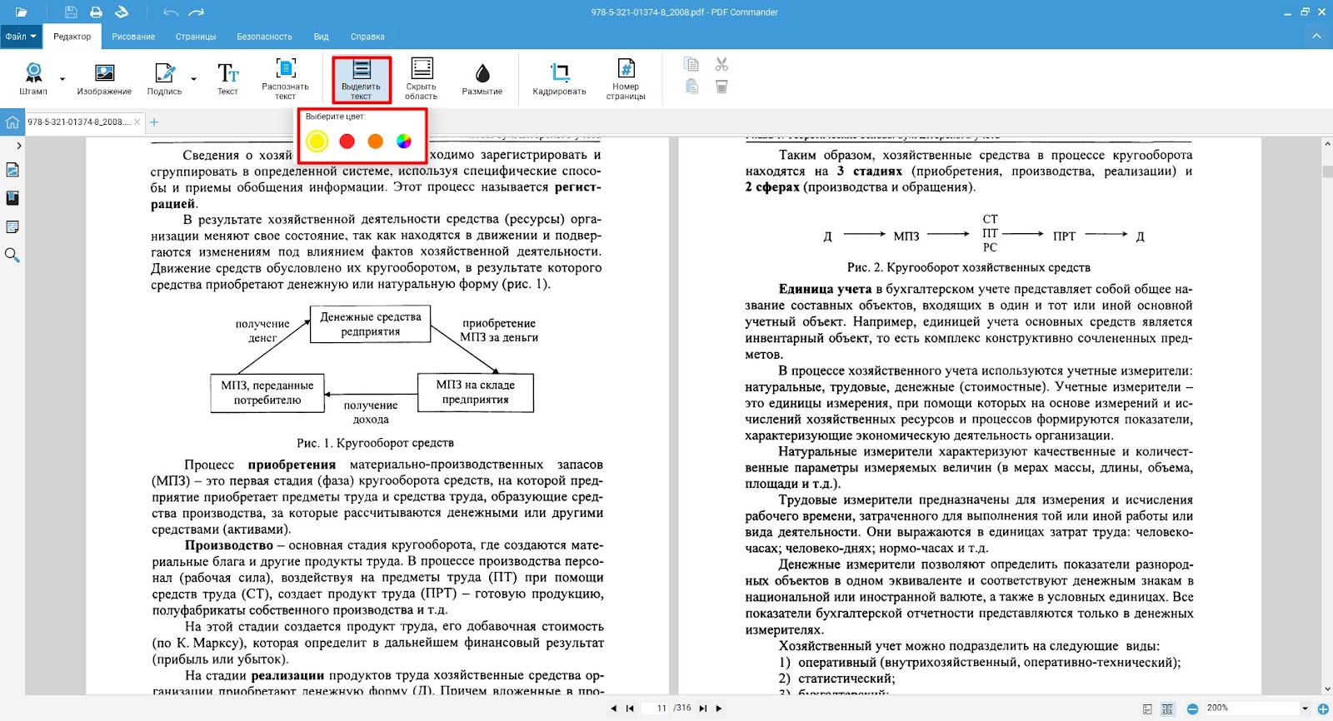
Task: Click the Штамп stamp tool icon
Action: [33, 78]
